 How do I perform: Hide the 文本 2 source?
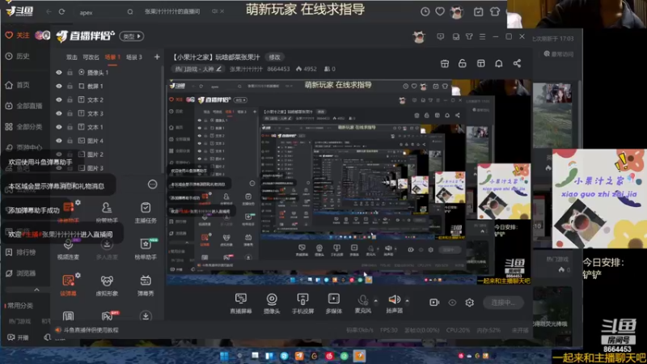[x=59, y=99]
